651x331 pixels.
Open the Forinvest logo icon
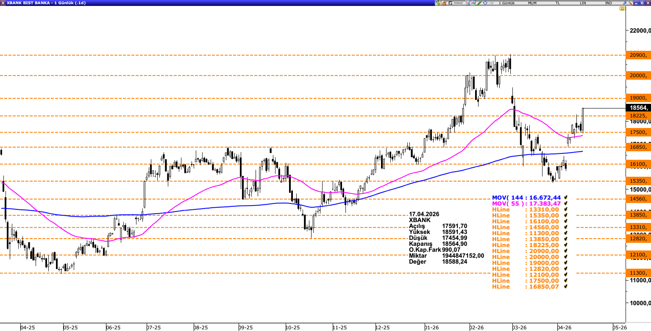coord(456,3)
